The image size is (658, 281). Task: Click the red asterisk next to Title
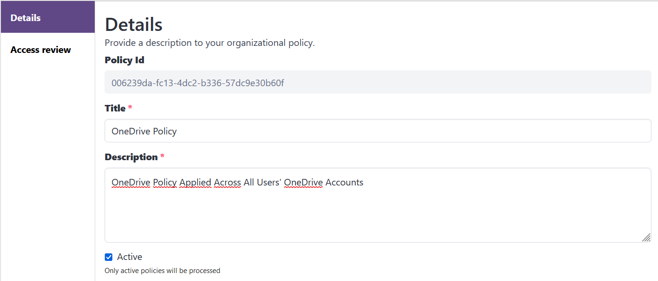coord(129,107)
